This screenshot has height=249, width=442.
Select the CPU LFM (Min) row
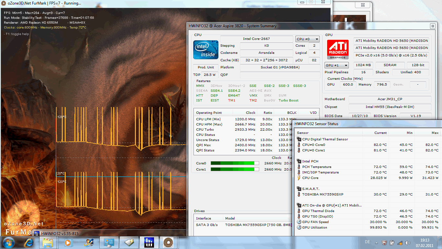click(x=257, y=119)
